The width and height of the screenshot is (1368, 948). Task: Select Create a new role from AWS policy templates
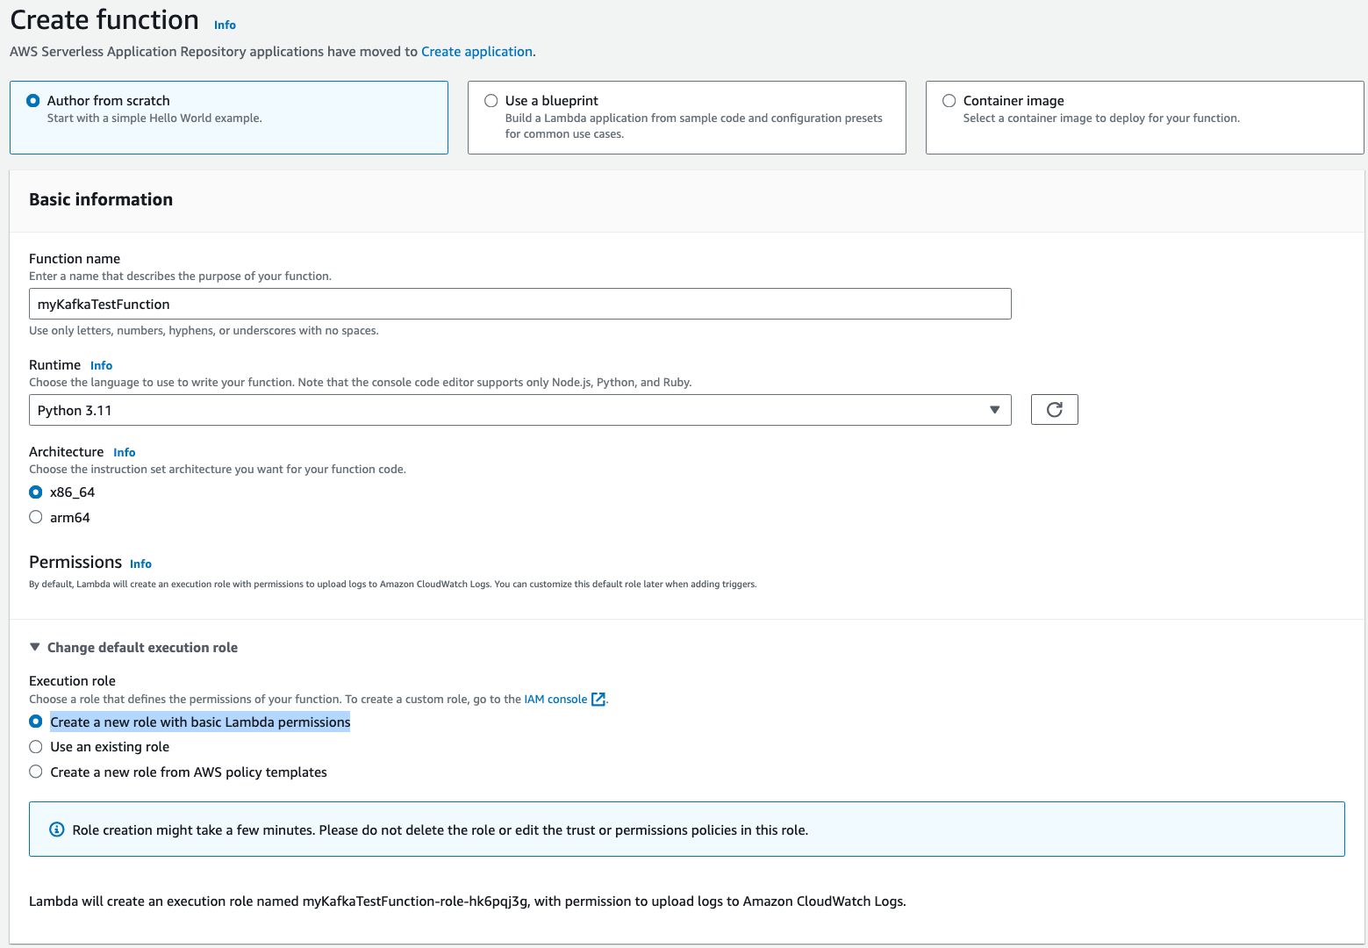point(35,772)
